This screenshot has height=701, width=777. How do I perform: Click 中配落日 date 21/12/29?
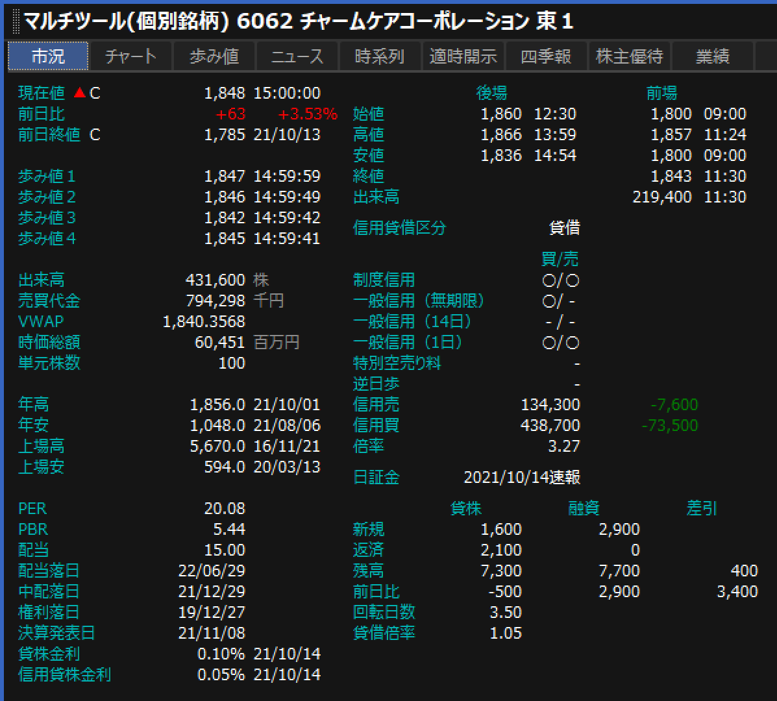212,591
